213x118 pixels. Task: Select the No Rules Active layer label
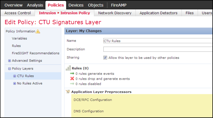coord(30,83)
